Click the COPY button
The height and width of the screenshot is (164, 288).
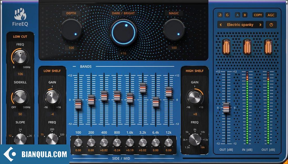click(258, 15)
